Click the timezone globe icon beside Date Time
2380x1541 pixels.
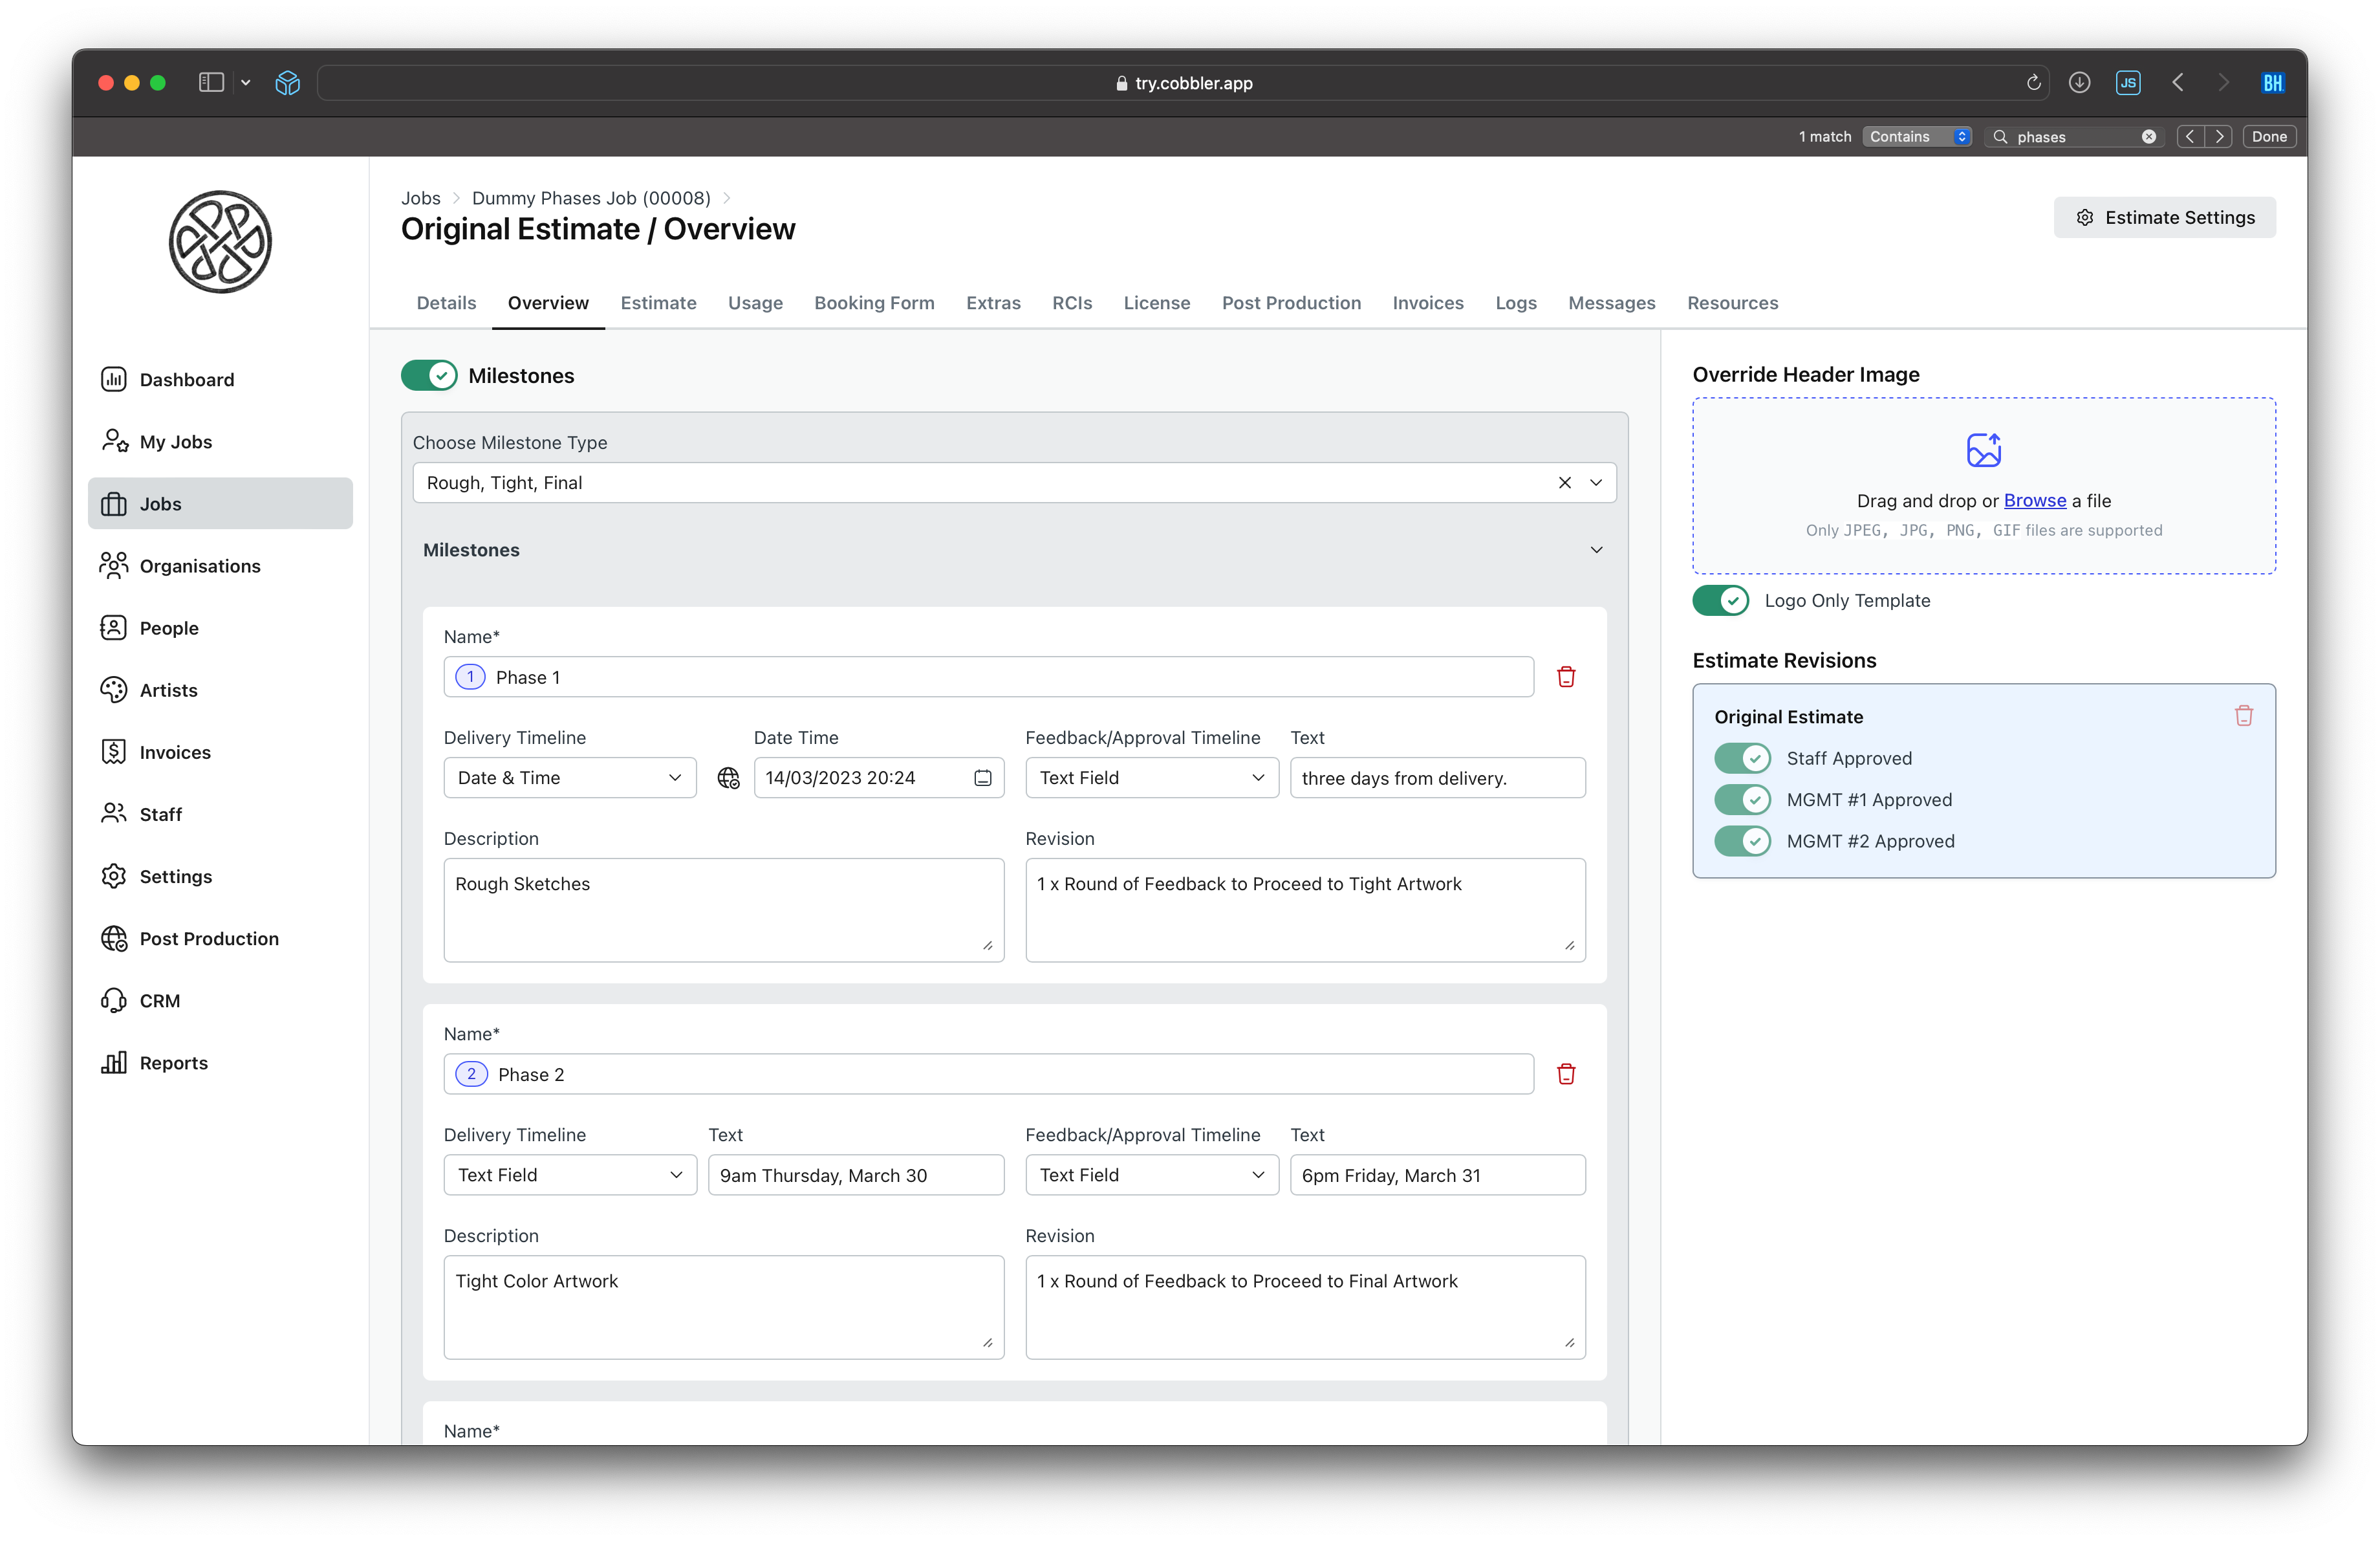(x=728, y=778)
